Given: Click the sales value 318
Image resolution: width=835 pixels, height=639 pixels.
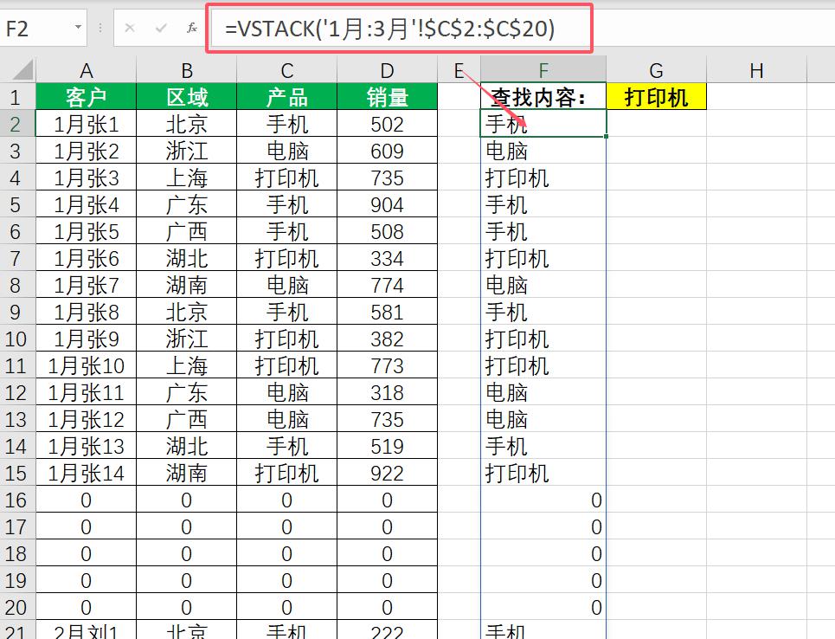Looking at the screenshot, I should (x=387, y=392).
